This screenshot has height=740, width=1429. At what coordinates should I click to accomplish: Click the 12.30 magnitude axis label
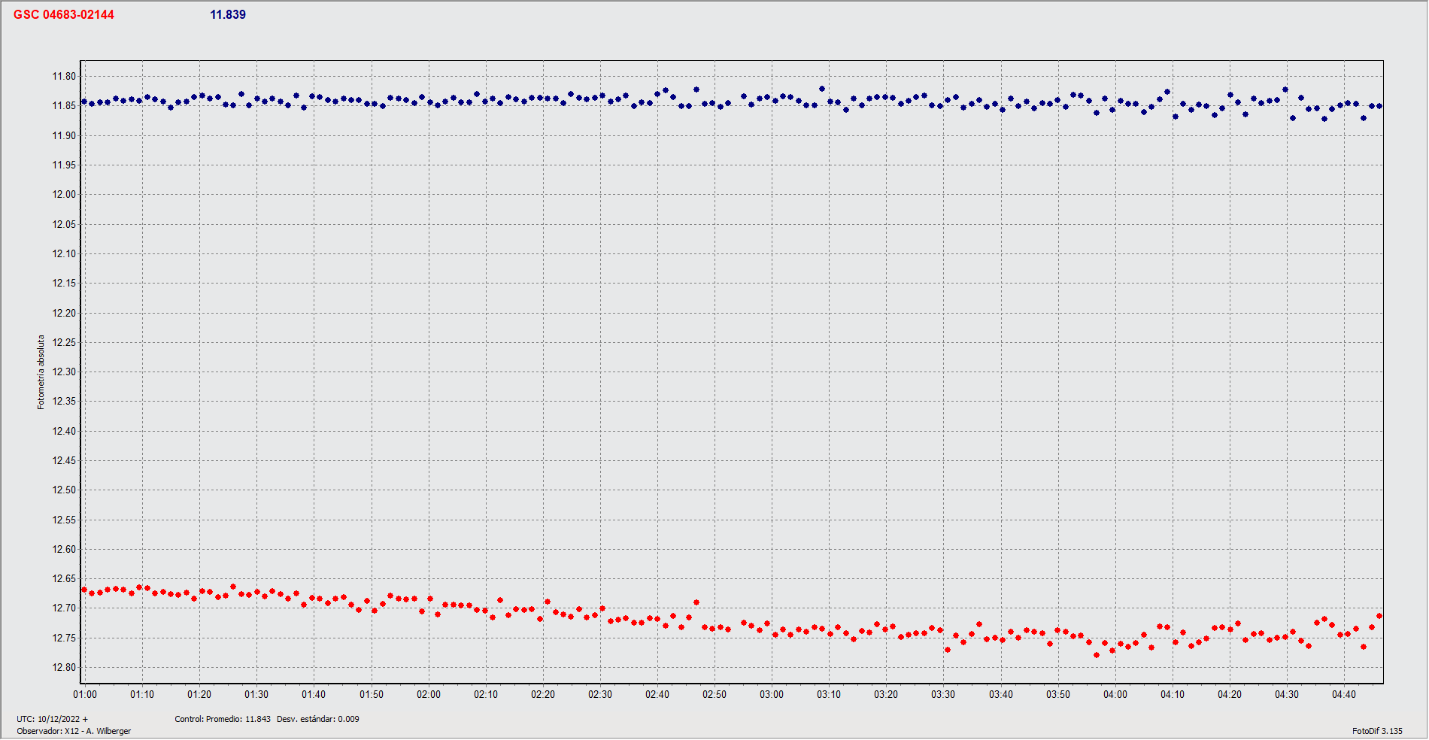coord(64,372)
